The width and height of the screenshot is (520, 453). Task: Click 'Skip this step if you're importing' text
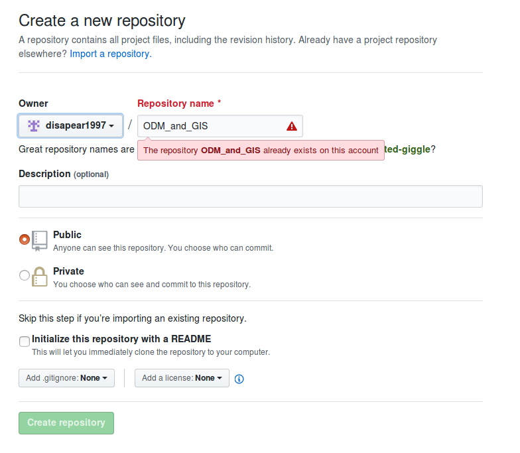click(x=133, y=318)
